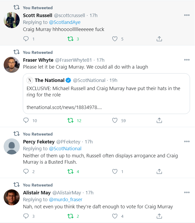Reply to Percy Feketey's tweet

tap(26, 172)
